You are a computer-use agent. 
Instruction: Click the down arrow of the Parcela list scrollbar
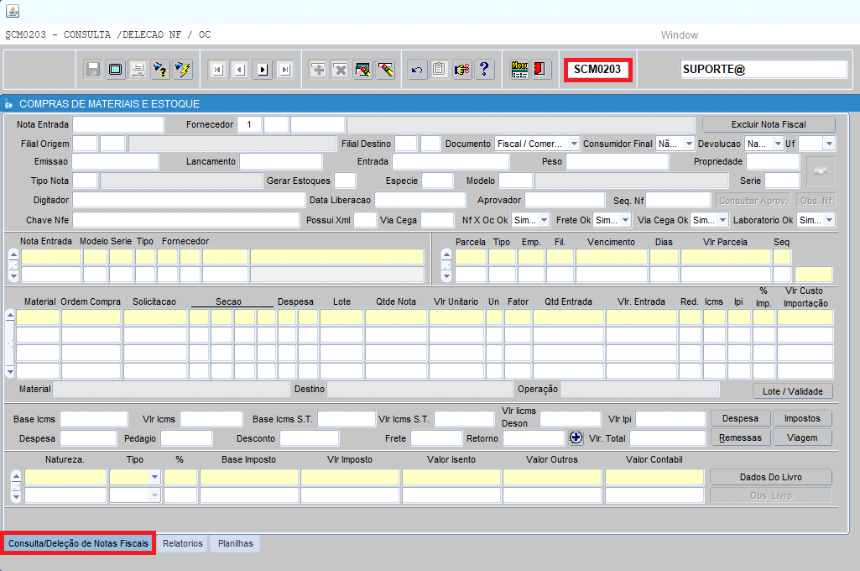(446, 277)
